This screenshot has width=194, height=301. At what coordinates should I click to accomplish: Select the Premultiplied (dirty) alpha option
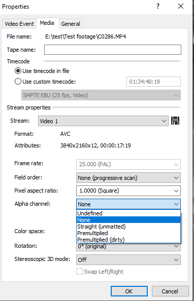128,240
